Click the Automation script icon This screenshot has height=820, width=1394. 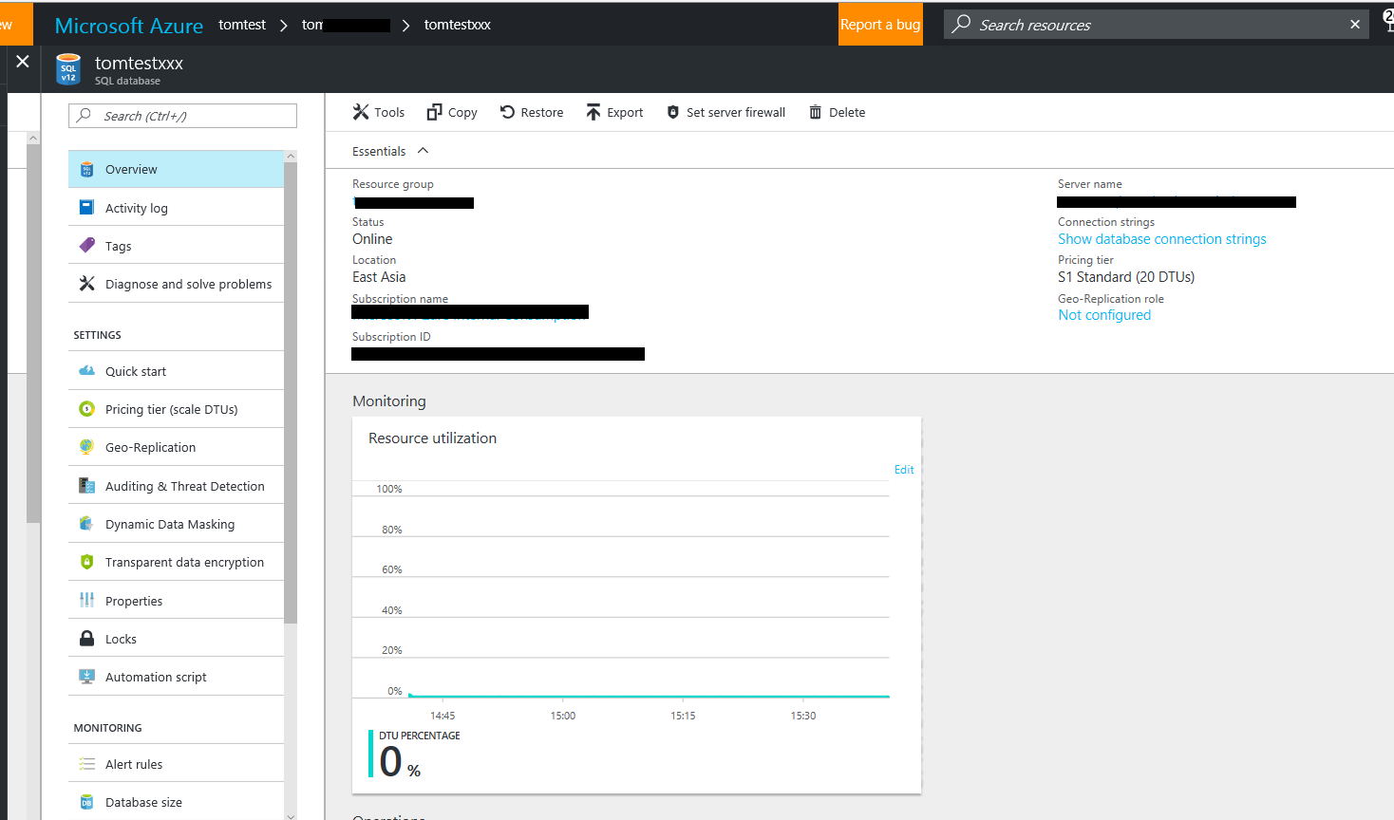point(86,677)
